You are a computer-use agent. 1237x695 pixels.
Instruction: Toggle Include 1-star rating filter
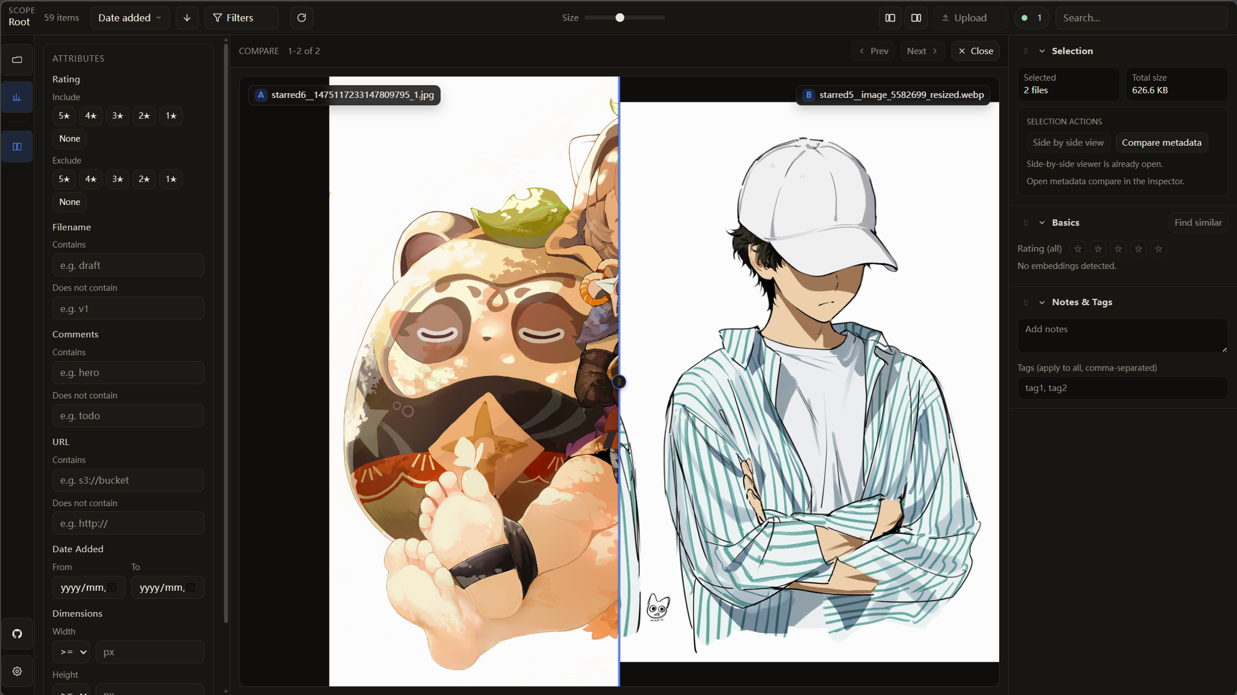pyautogui.click(x=171, y=116)
